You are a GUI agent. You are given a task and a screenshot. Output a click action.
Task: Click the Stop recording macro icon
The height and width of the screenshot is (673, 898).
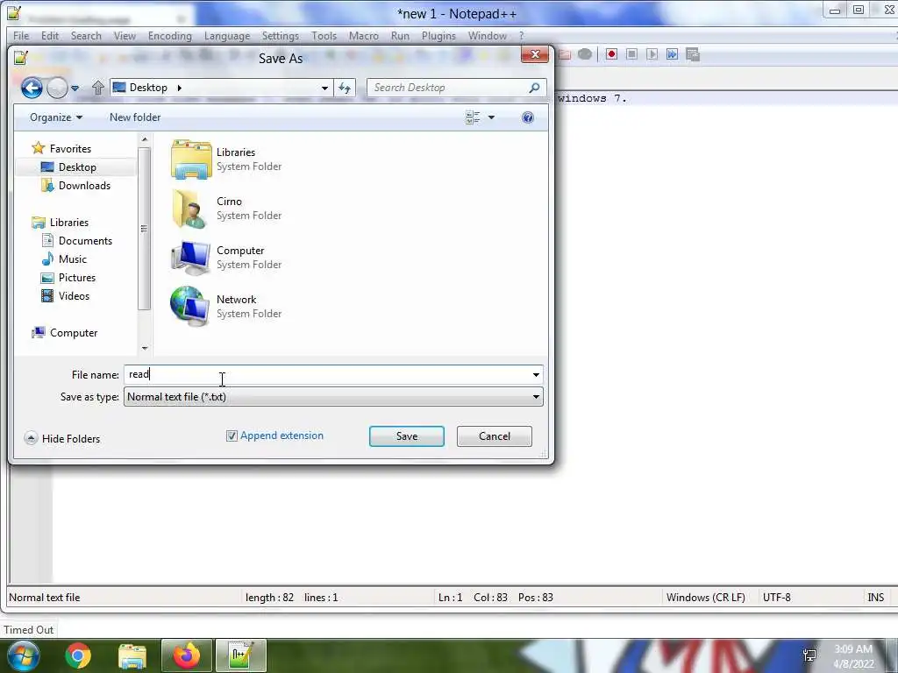coord(631,54)
